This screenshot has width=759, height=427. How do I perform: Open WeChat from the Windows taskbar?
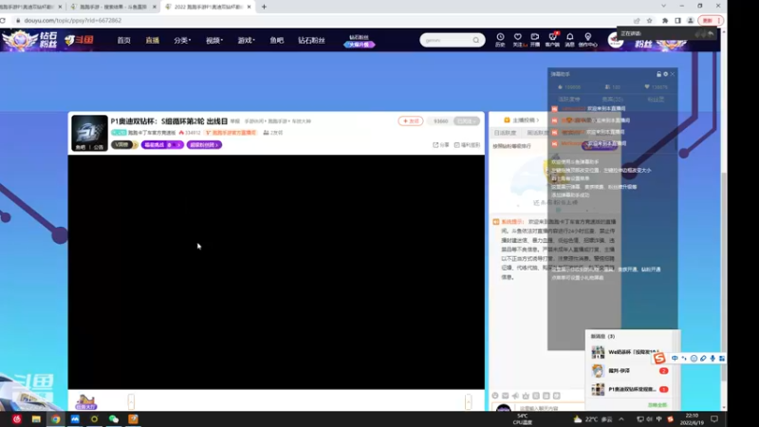[x=114, y=419]
